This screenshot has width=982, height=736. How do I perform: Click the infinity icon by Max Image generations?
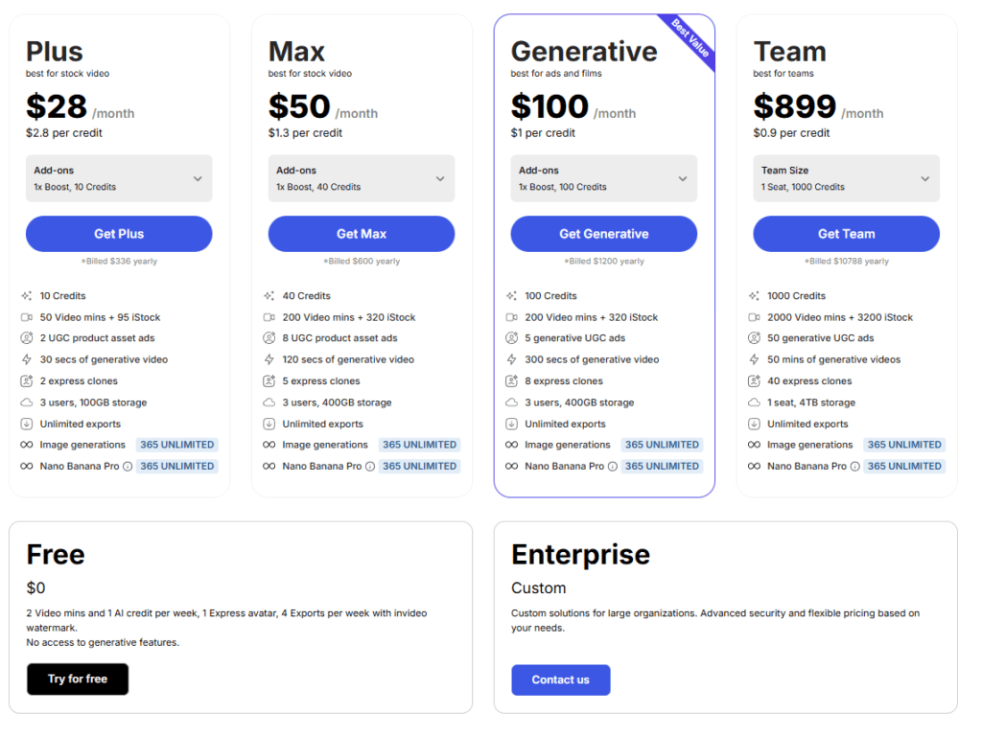pyautogui.click(x=269, y=445)
